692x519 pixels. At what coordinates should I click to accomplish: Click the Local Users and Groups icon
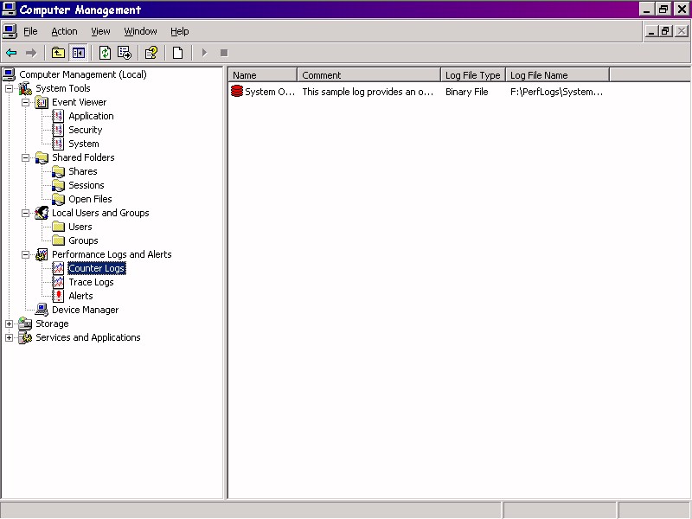pos(42,213)
